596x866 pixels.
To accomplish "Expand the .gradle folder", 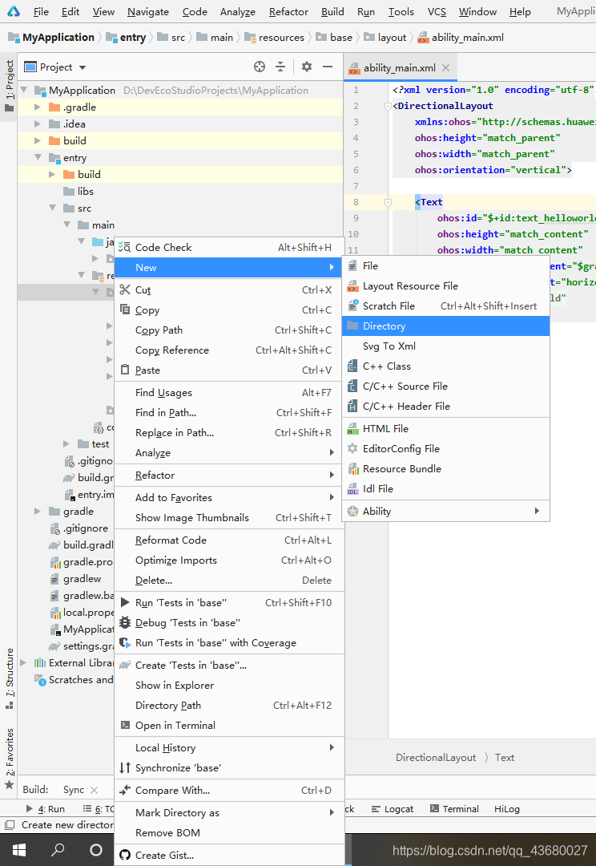I will [38, 107].
